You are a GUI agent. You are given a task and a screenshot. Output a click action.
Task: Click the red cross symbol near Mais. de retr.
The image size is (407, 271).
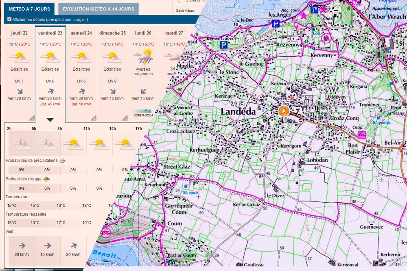tap(292, 98)
